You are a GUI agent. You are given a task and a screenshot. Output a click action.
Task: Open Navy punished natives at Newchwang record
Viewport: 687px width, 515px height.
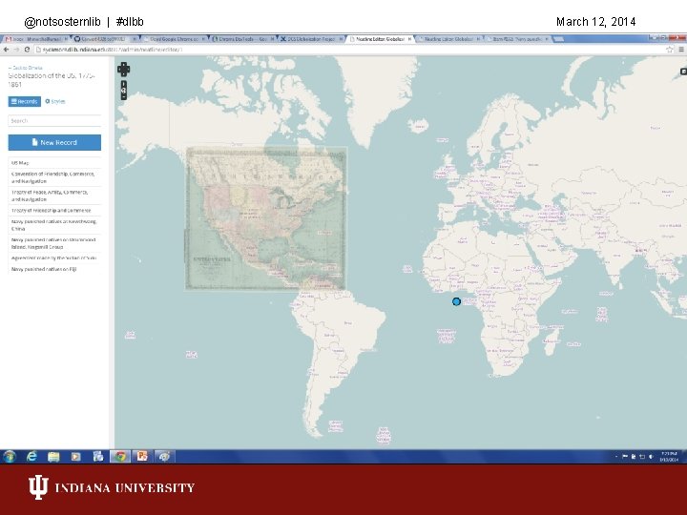[x=54, y=225]
